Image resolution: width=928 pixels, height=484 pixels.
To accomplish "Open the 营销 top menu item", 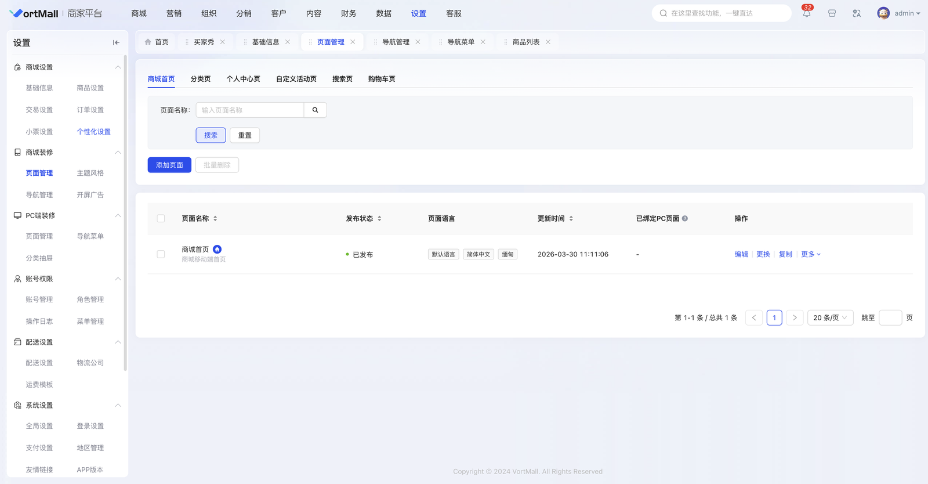I will [x=174, y=13].
